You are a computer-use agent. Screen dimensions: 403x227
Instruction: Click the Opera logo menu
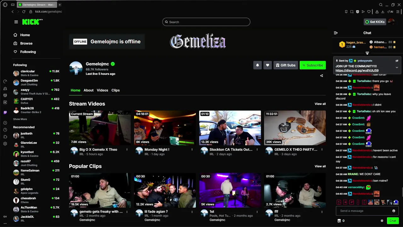pyautogui.click(x=5, y=5)
